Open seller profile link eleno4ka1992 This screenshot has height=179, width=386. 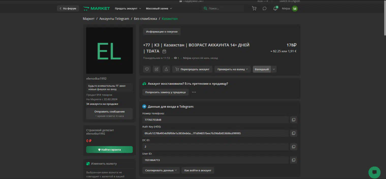(96, 79)
